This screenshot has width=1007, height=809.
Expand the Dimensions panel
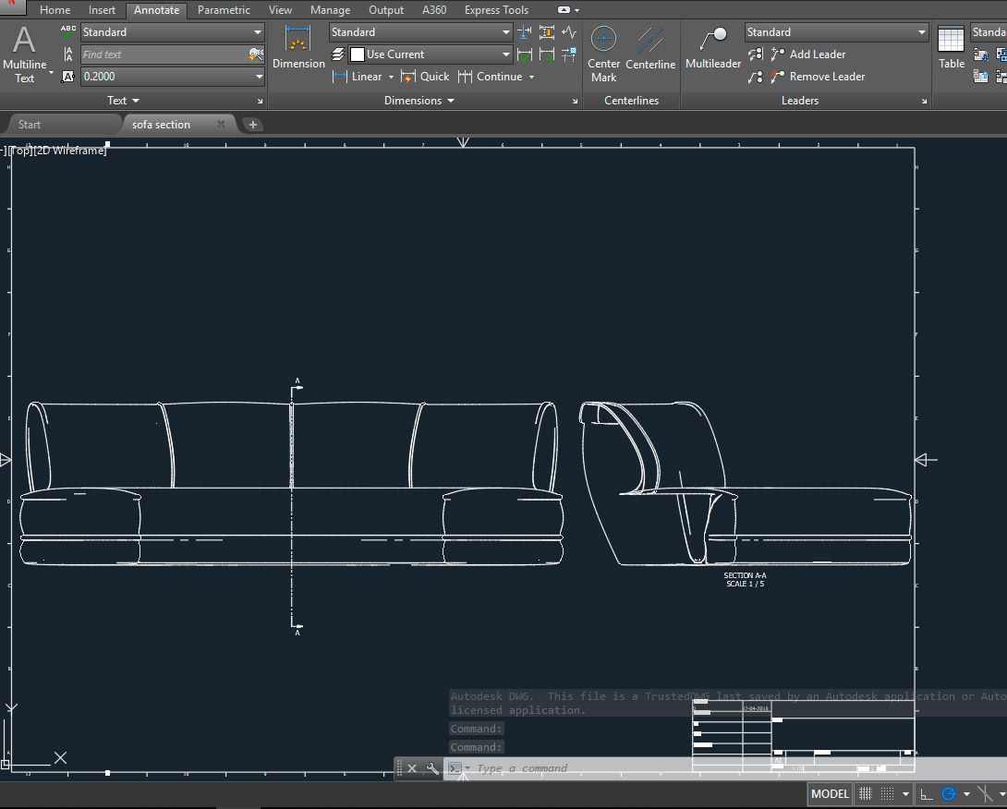(x=419, y=101)
